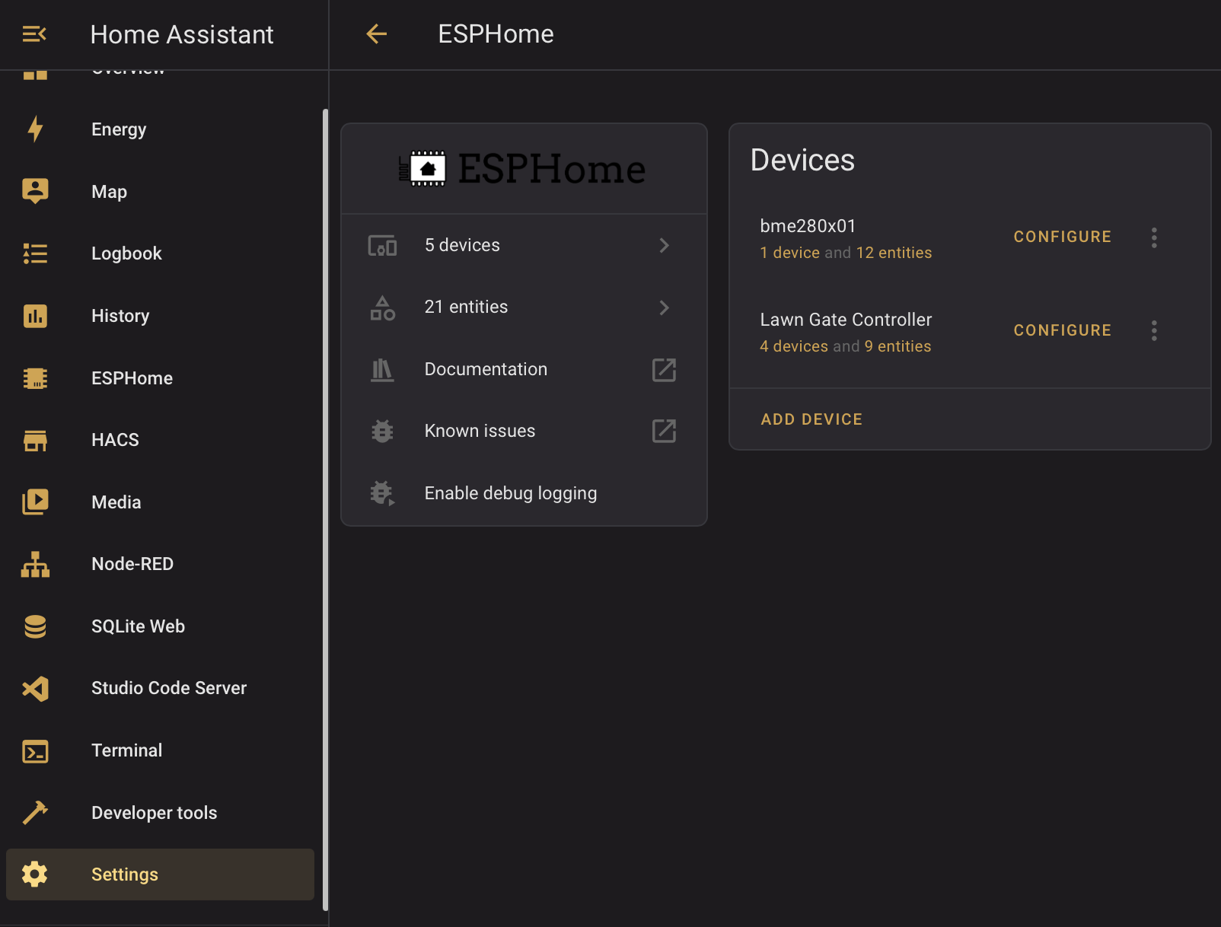
Task: Collapse the sidebar with the hamburger toggle
Action: click(x=34, y=34)
